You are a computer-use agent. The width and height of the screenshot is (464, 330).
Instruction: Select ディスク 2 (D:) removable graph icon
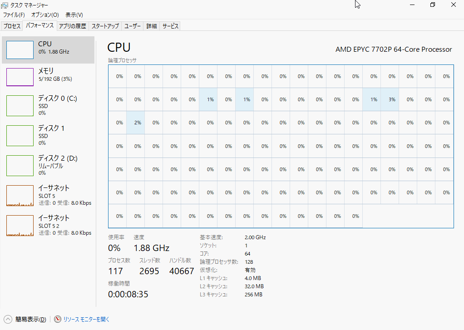[x=20, y=165]
